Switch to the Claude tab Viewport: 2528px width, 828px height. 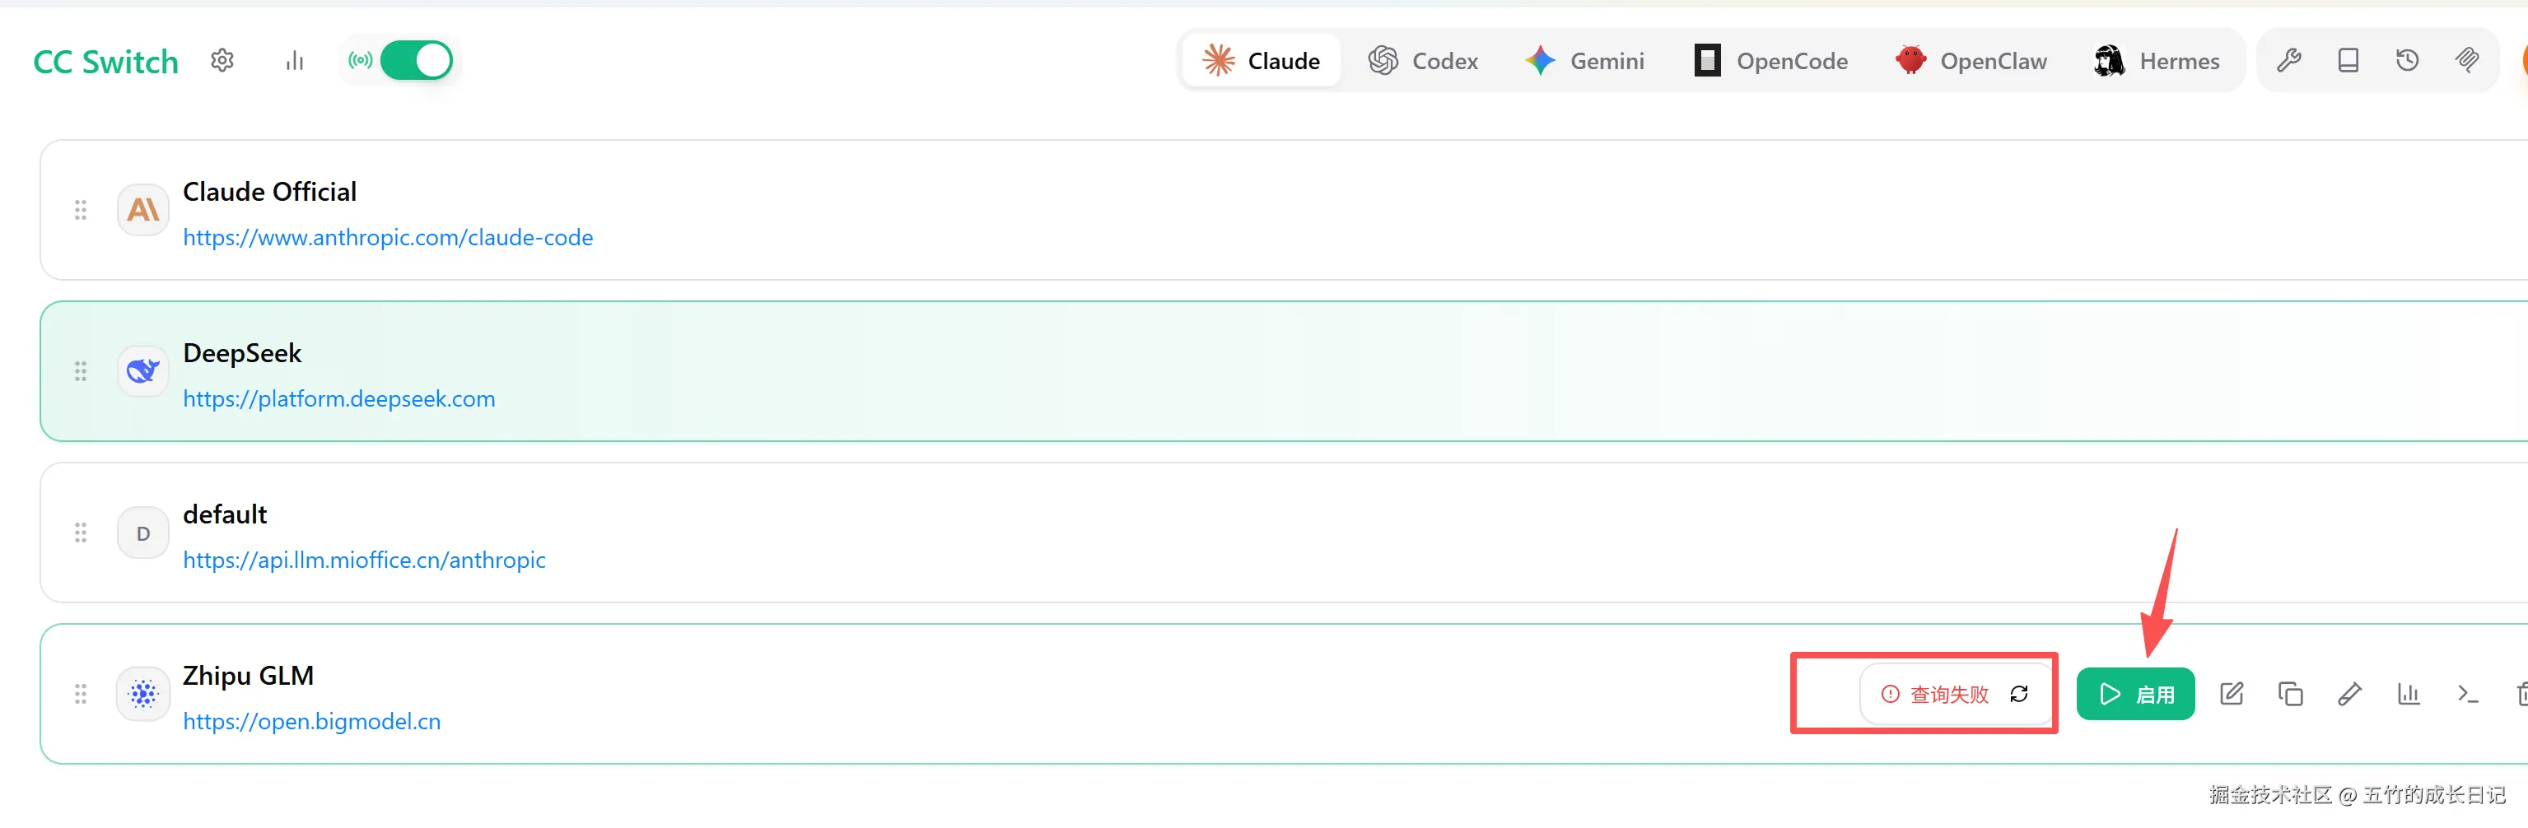1261,61
